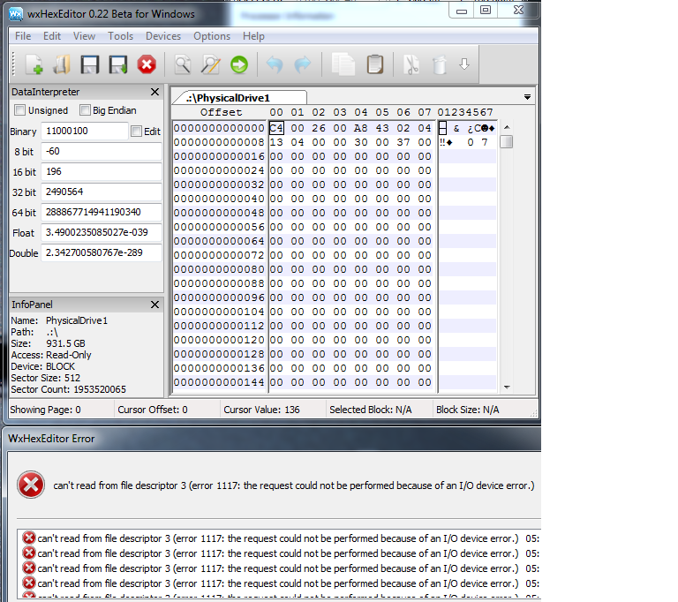Click hex editor scrollbar up arrow
The image size is (678, 602).
tap(507, 128)
